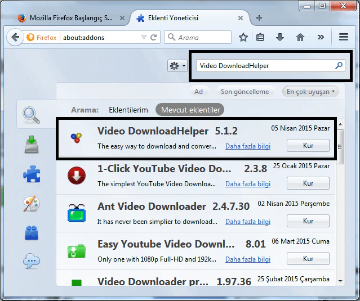Open Daha fazla bilgi for 1-Click YouTube

point(248,184)
